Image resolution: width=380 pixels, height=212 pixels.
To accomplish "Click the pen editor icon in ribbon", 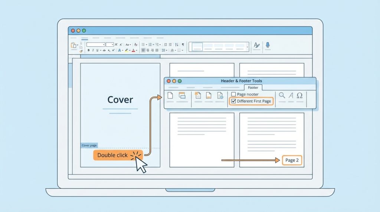I will coord(256,45).
